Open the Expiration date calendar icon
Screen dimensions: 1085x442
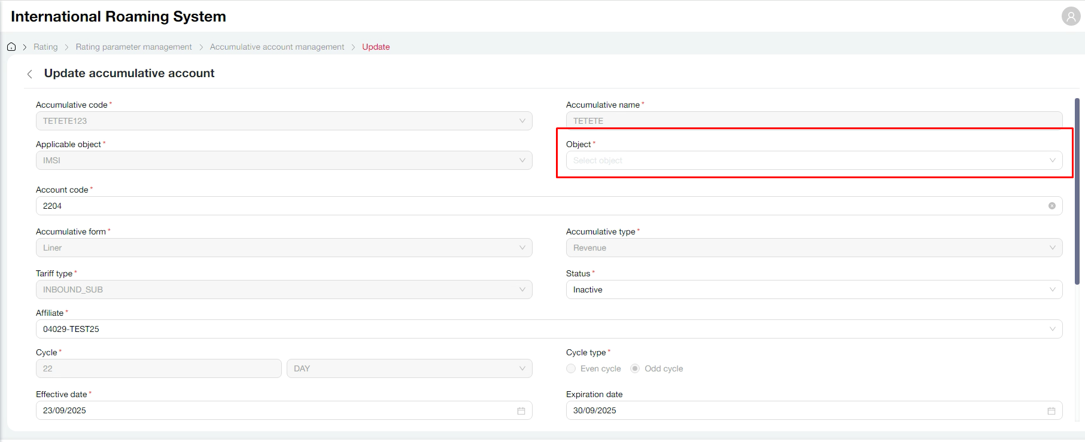(1051, 411)
